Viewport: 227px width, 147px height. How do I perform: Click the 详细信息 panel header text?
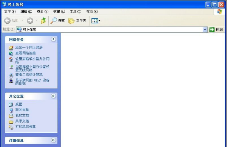pyautogui.click(x=16, y=140)
